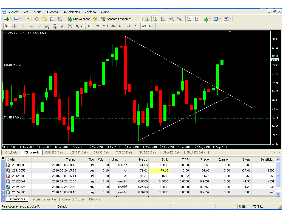Toggle the Chart Shift button

(x=197, y=19)
